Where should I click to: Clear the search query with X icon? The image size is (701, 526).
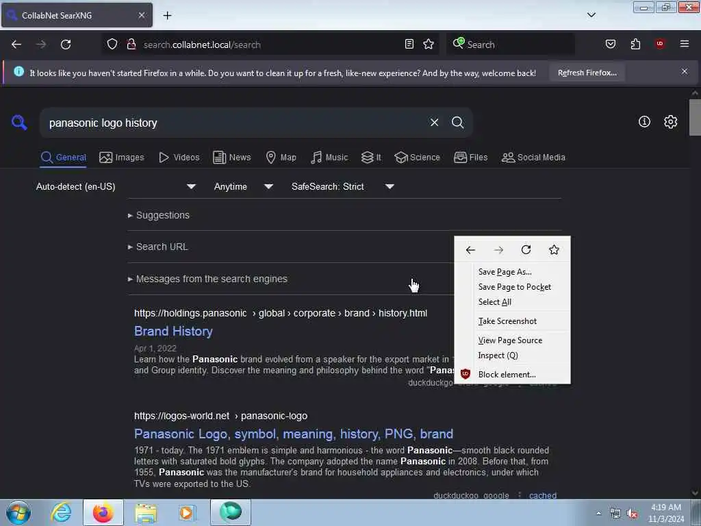tap(434, 123)
